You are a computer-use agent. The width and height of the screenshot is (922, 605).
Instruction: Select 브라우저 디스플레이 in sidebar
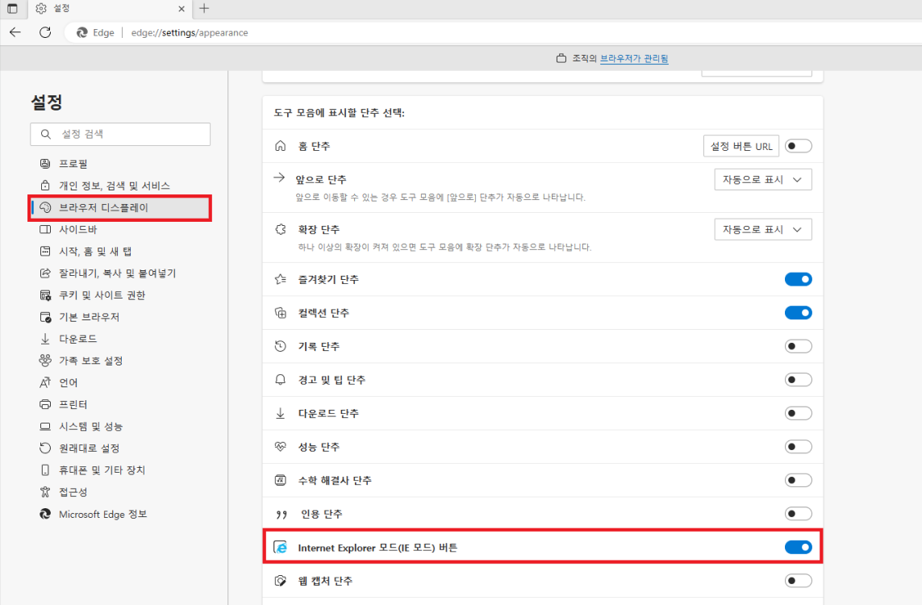[120, 207]
